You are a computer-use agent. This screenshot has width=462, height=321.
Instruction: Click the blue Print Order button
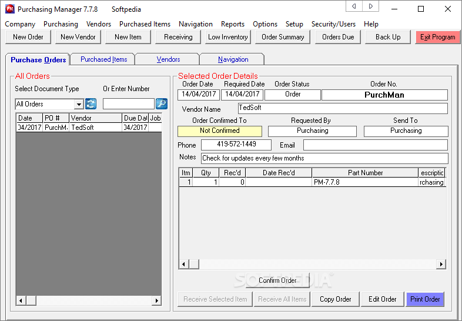click(x=425, y=299)
